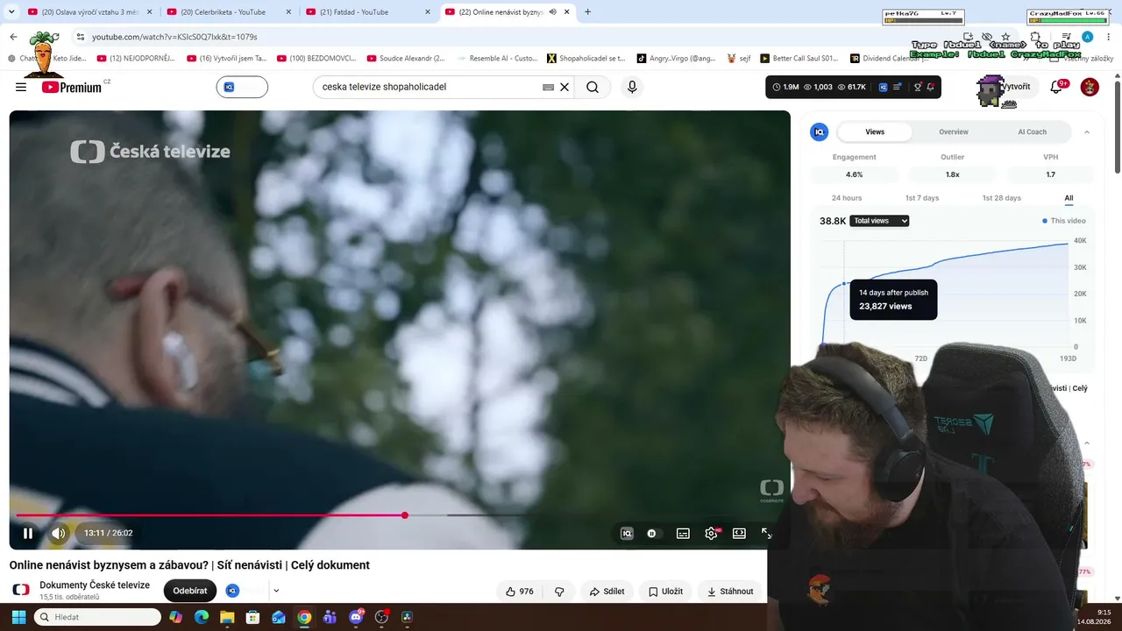
Task: Like the video with 976 likes
Action: [519, 592]
